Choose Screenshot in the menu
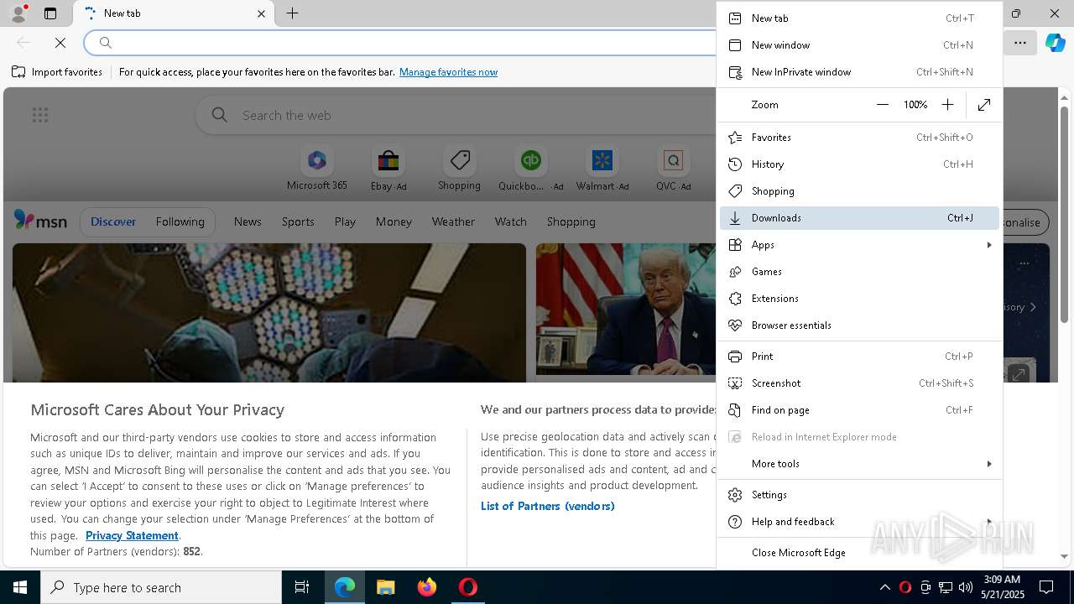Image resolution: width=1074 pixels, height=604 pixels. click(x=859, y=383)
